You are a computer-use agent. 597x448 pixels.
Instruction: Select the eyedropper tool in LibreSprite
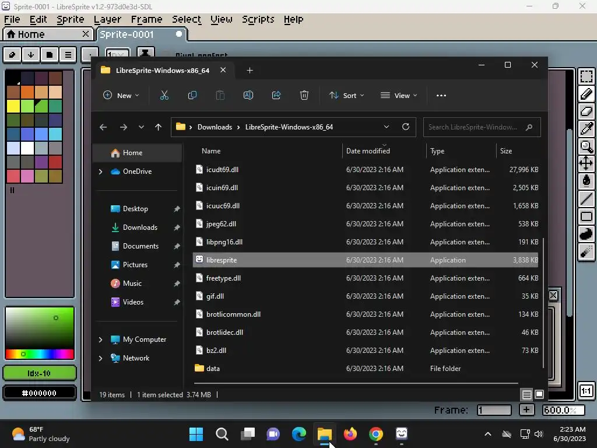tap(587, 129)
